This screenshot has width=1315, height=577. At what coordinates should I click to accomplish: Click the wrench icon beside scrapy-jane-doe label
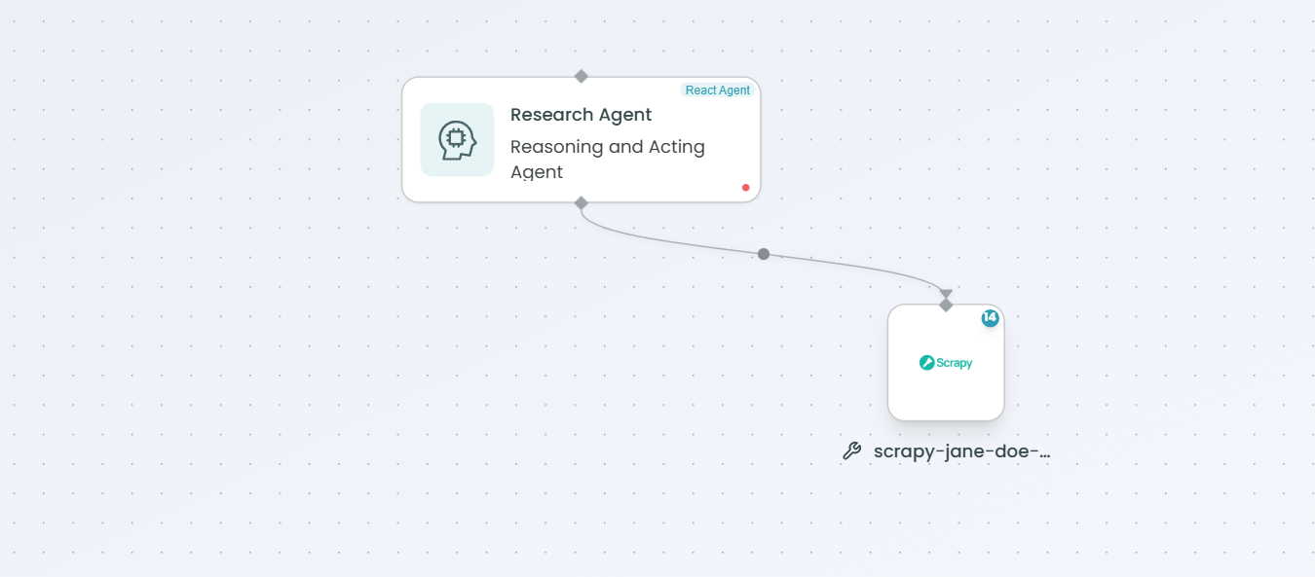(851, 451)
